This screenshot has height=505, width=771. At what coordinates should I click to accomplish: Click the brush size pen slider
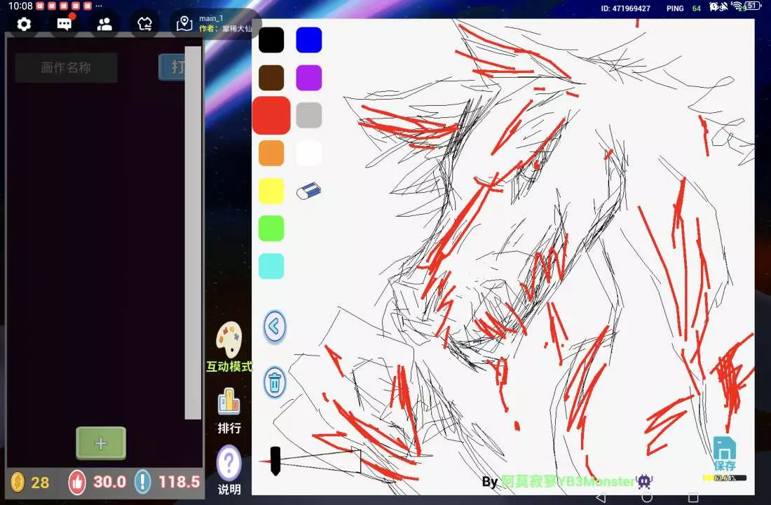point(275,461)
